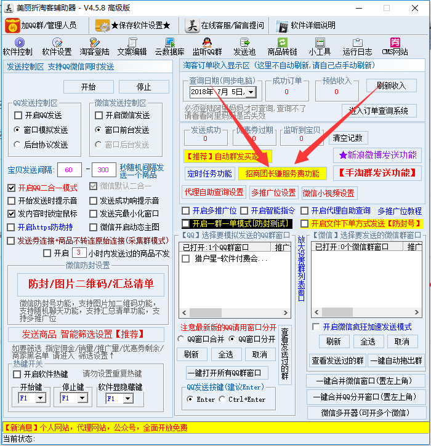Open the 招商团长赚服务费功能 button
This screenshot has width=431, height=446.
tap(283, 173)
